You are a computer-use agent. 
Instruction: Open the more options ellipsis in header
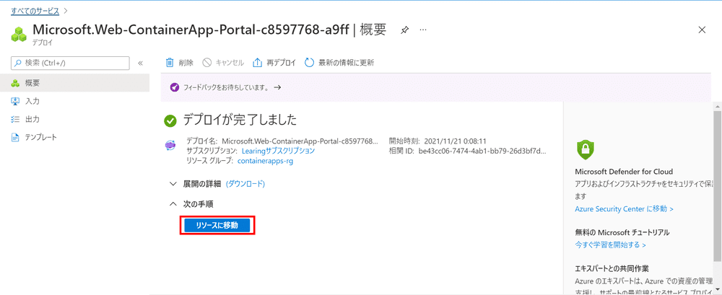[x=422, y=30]
